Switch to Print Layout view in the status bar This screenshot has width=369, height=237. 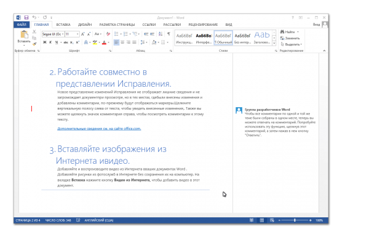point(262,220)
